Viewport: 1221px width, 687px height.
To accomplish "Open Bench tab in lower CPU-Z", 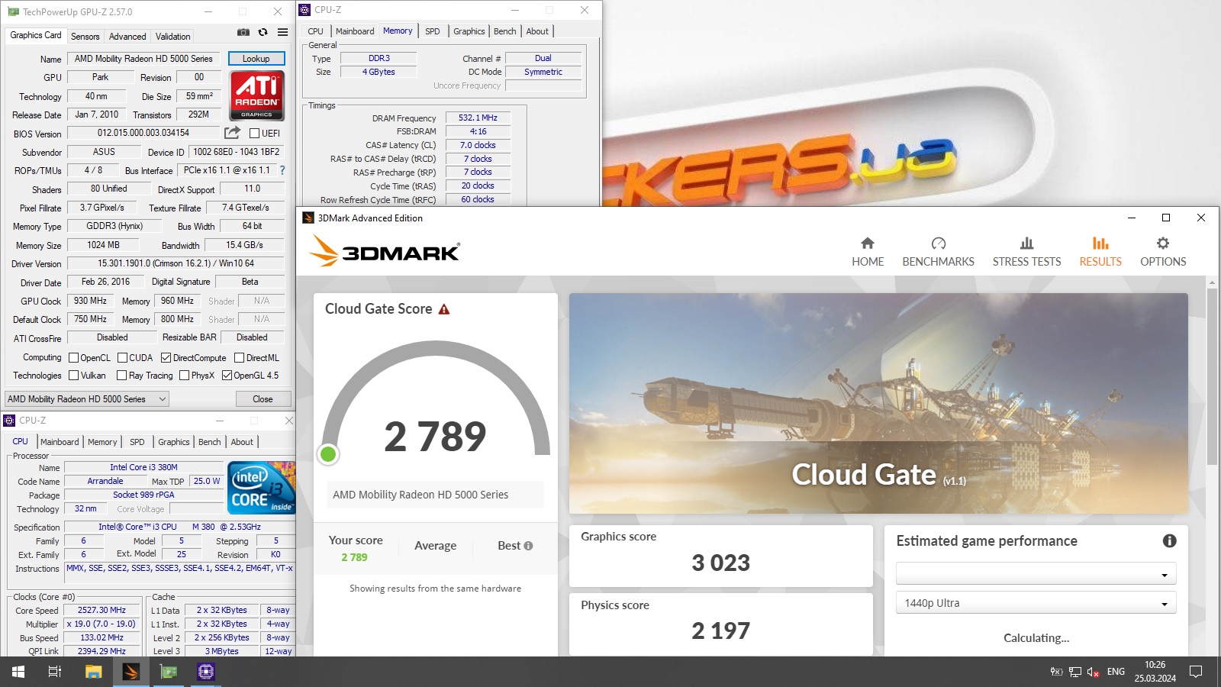I will pyautogui.click(x=210, y=442).
